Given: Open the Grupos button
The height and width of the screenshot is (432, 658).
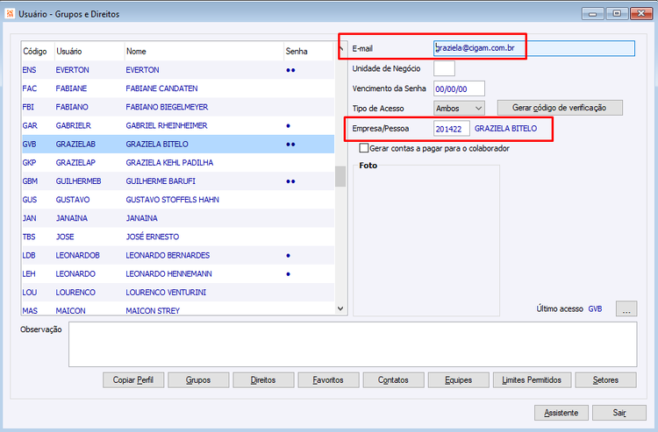Looking at the screenshot, I should (198, 380).
